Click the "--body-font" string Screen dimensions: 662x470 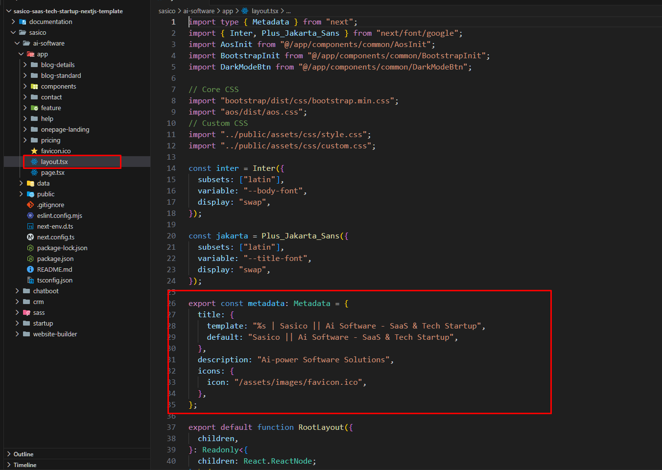click(x=273, y=191)
